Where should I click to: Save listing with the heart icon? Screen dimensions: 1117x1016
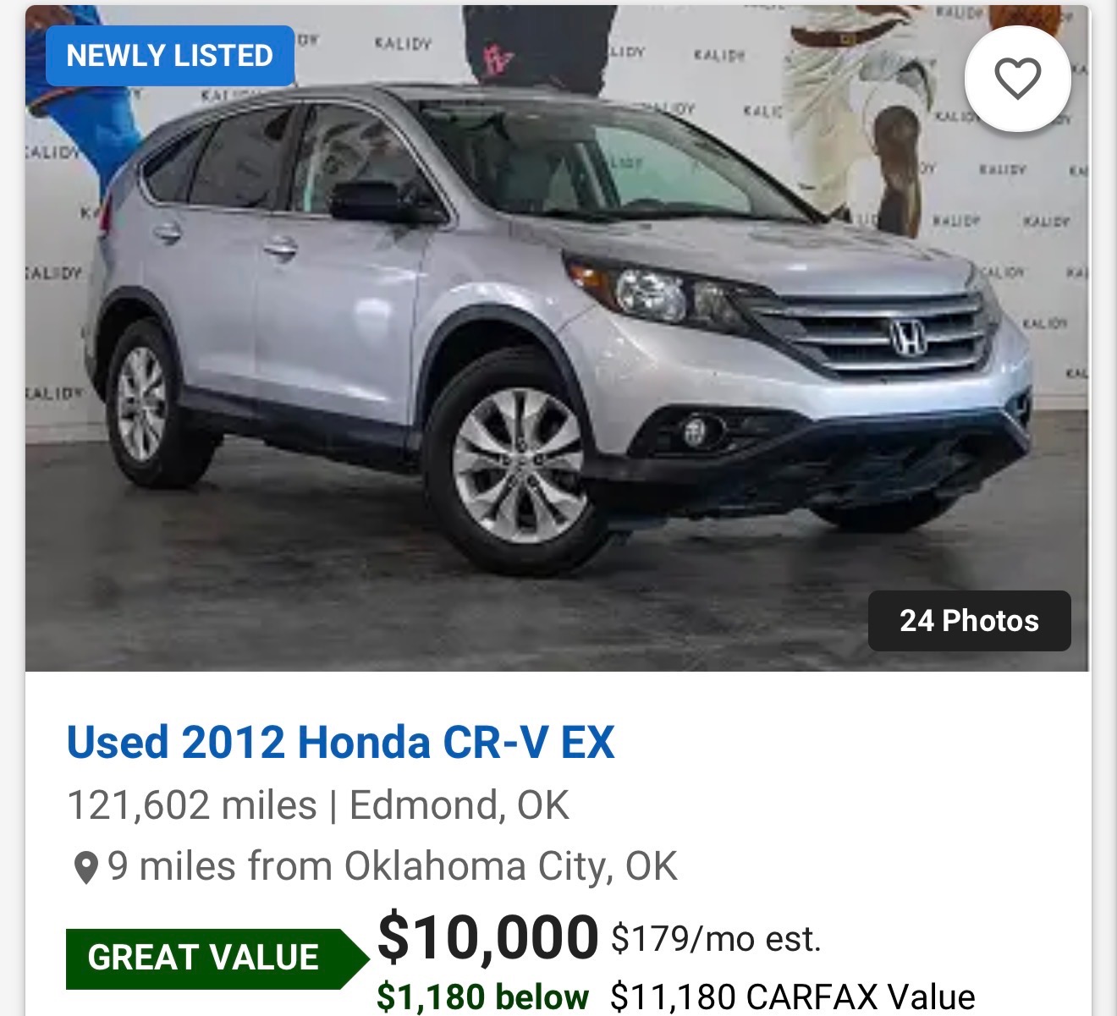click(x=1017, y=79)
